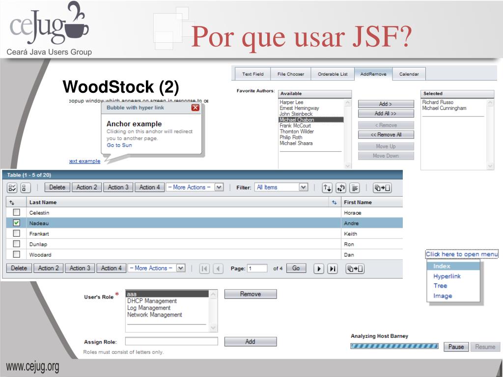Switch to the Orderable List tab

(333, 74)
